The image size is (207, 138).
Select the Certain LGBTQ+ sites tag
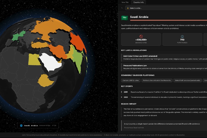[x=131, y=80]
